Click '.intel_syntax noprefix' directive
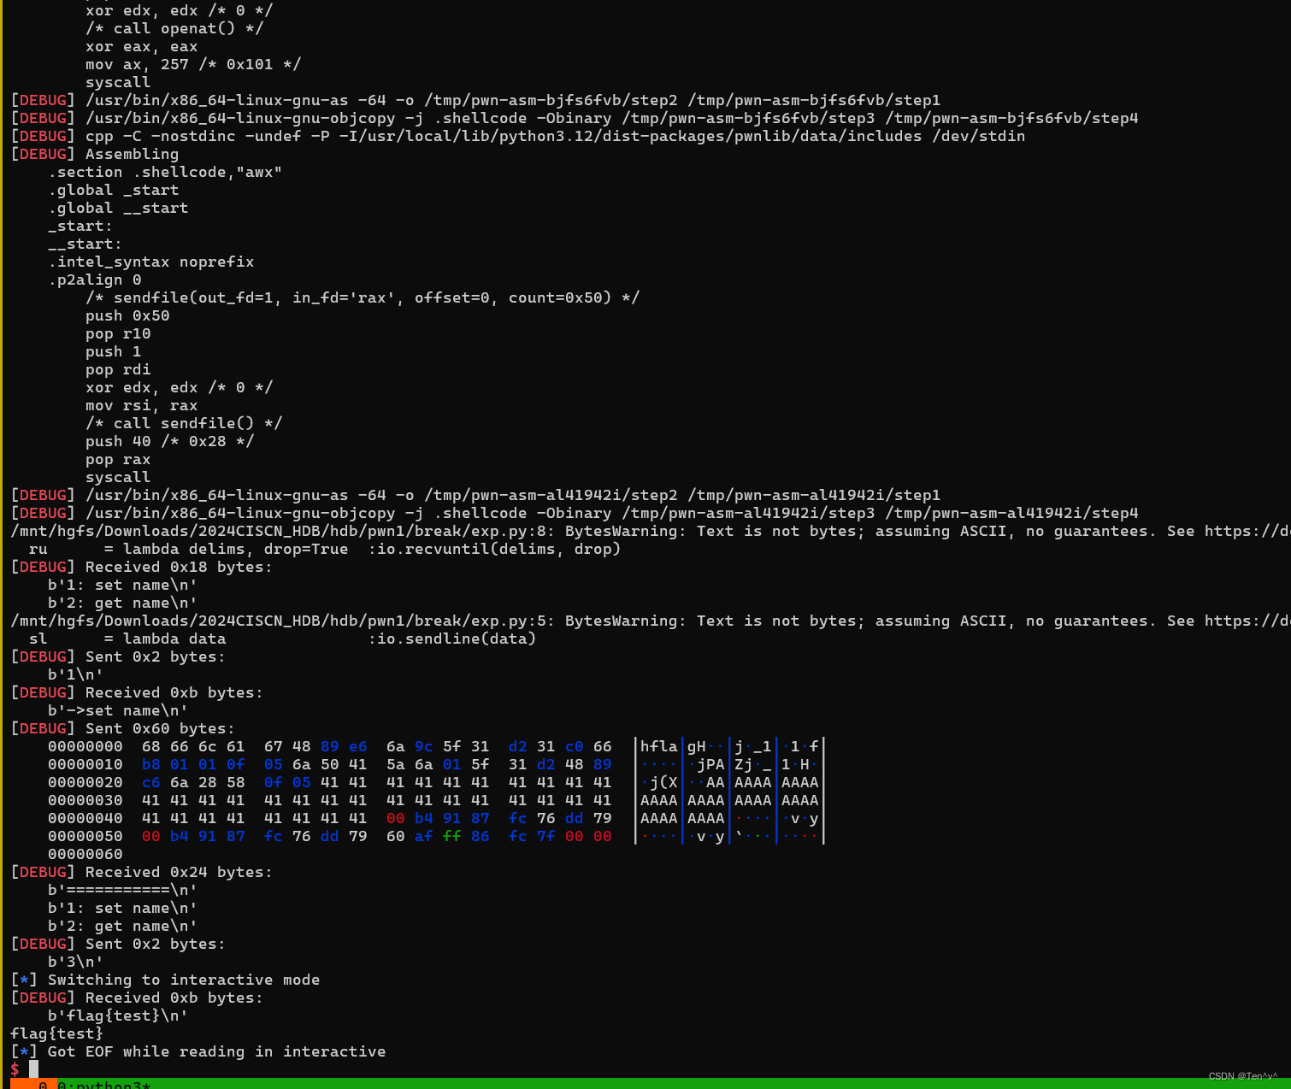Image resolution: width=1291 pixels, height=1089 pixels. pyautogui.click(x=151, y=262)
